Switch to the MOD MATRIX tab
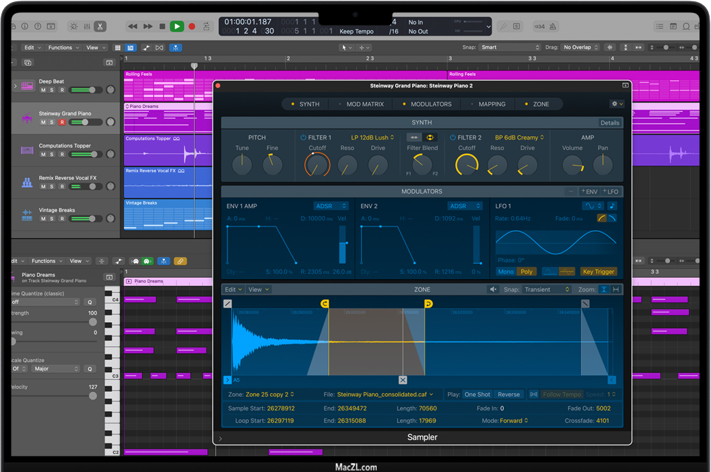This screenshot has width=711, height=472. tap(365, 104)
